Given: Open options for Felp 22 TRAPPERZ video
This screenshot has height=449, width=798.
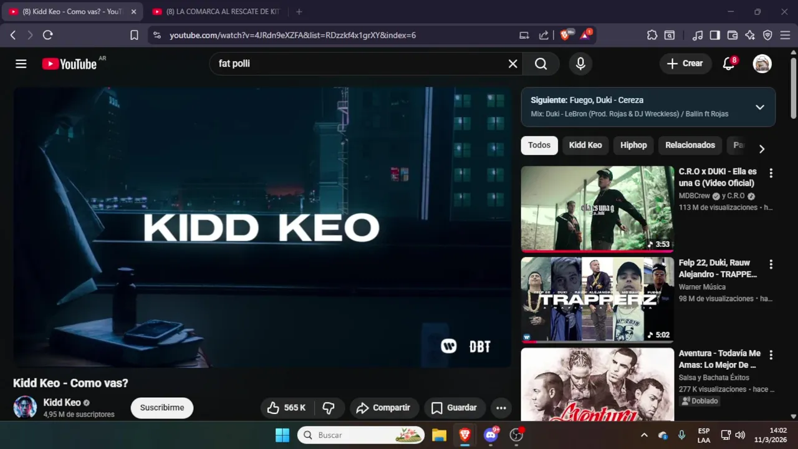Looking at the screenshot, I should tap(771, 264).
